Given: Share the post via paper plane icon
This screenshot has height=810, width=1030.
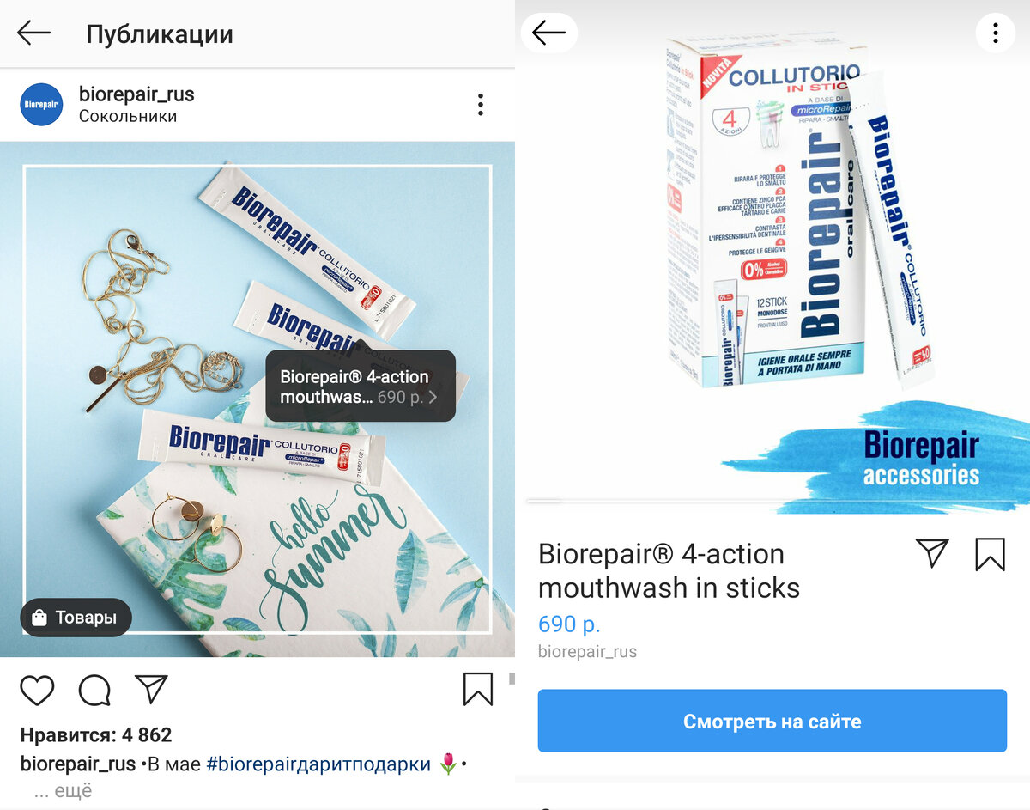Looking at the screenshot, I should click(151, 689).
